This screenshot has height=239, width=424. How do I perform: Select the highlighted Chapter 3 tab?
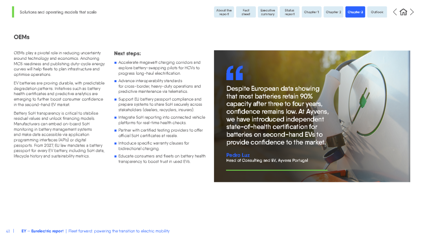(x=355, y=12)
